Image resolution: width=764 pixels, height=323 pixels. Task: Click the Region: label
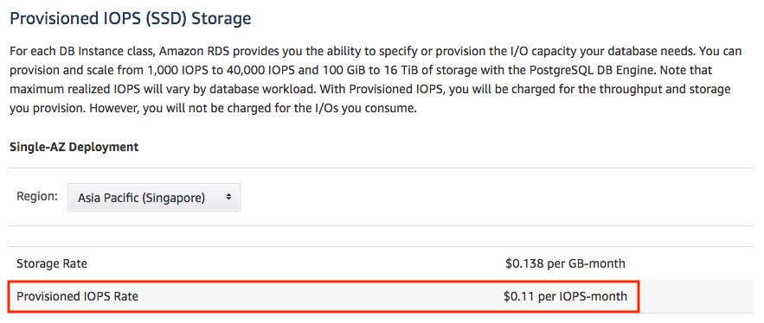37,197
